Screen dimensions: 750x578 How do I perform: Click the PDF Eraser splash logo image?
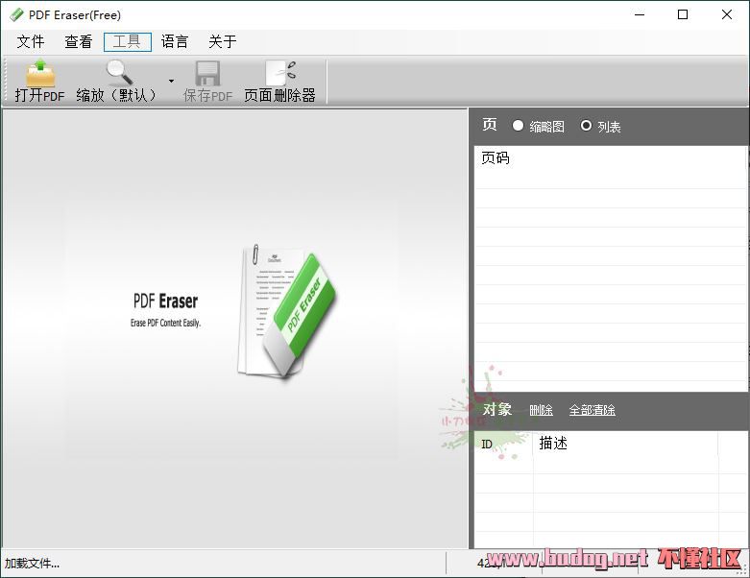pyautogui.click(x=287, y=311)
